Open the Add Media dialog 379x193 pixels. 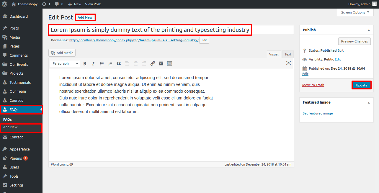point(62,53)
